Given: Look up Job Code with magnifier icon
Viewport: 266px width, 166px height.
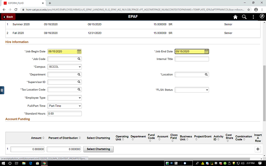Looking at the screenshot, I should [x=79, y=59].
